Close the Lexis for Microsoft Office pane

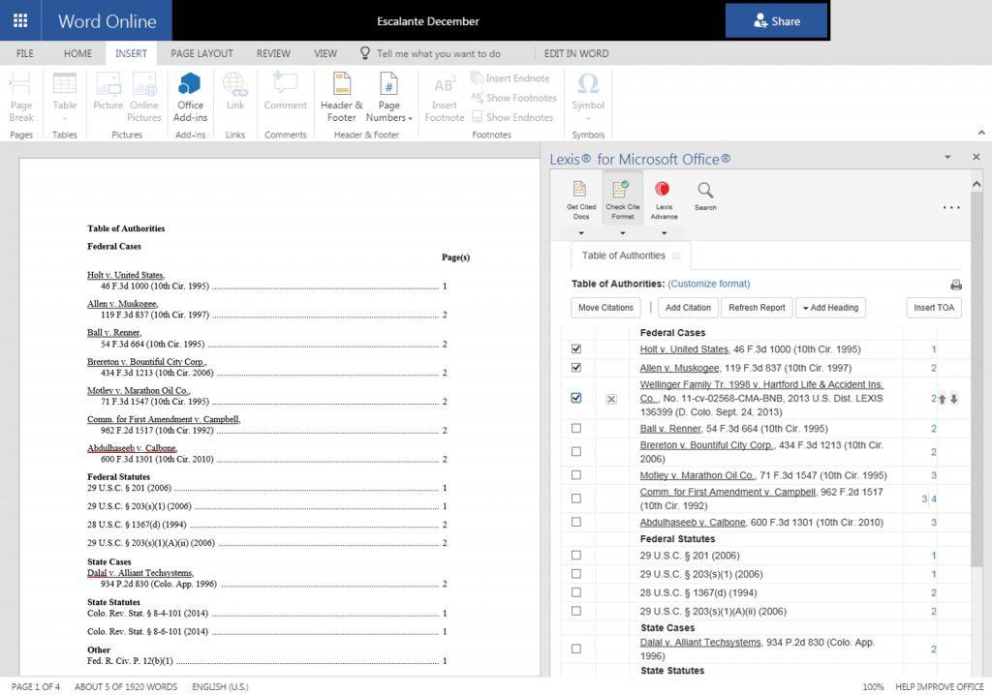976,157
